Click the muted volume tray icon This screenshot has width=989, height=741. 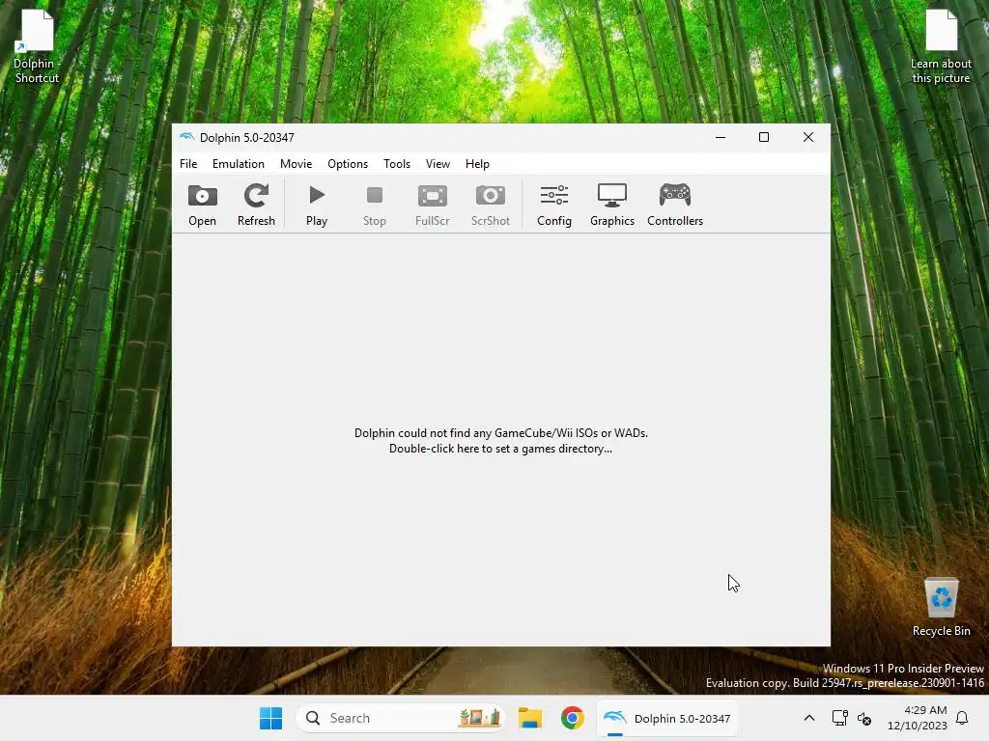click(x=864, y=718)
